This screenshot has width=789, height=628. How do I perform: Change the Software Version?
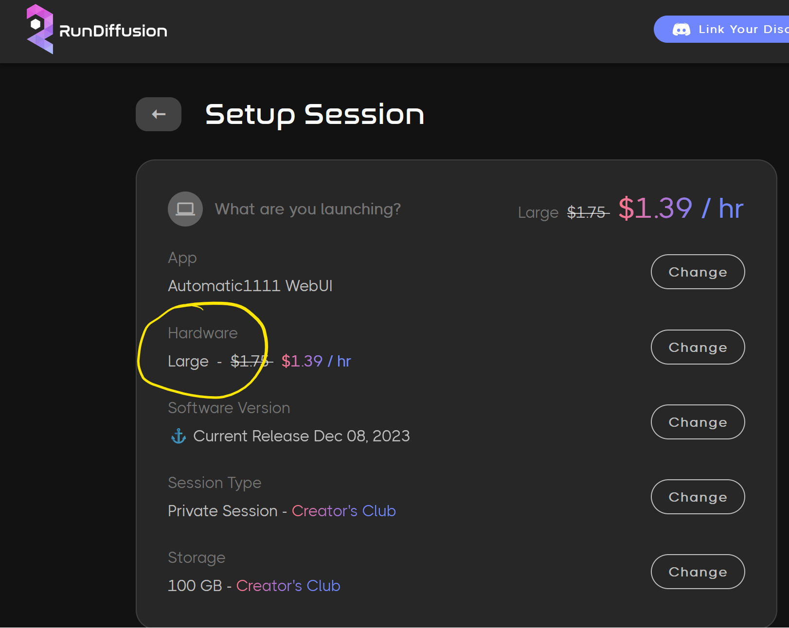tap(698, 422)
